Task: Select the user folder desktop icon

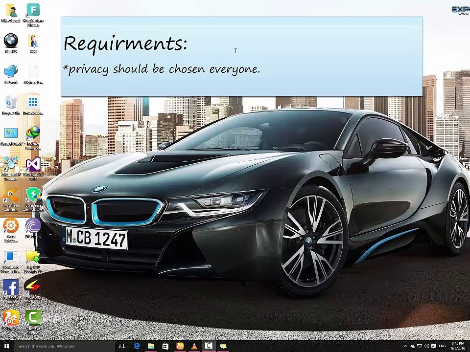Action: click(11, 13)
